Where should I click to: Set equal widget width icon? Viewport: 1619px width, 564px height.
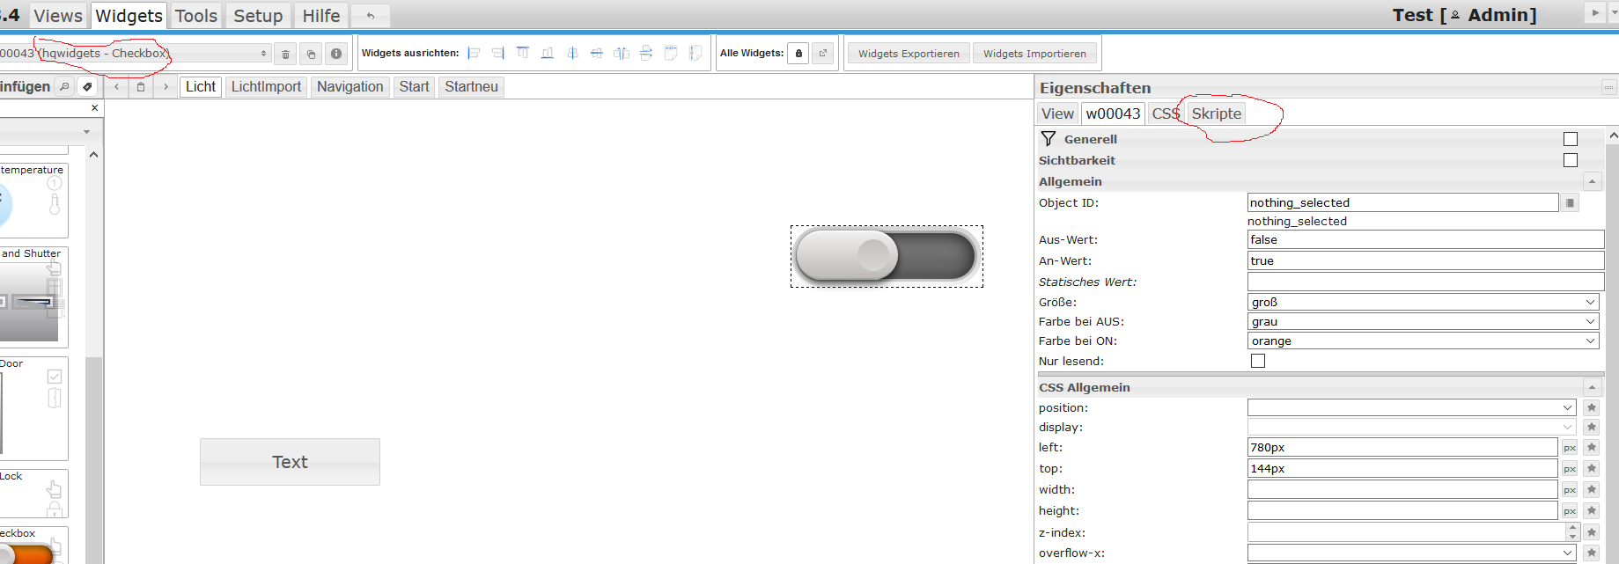point(671,53)
